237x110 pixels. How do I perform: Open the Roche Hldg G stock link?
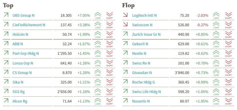(143, 82)
